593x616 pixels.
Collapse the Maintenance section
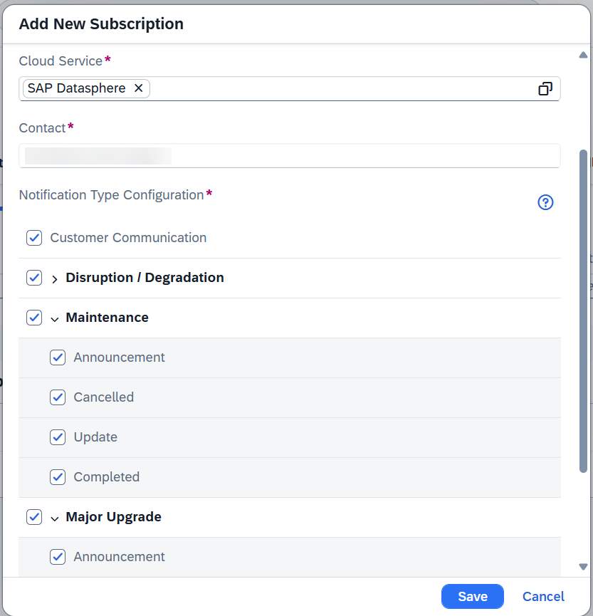coord(55,319)
